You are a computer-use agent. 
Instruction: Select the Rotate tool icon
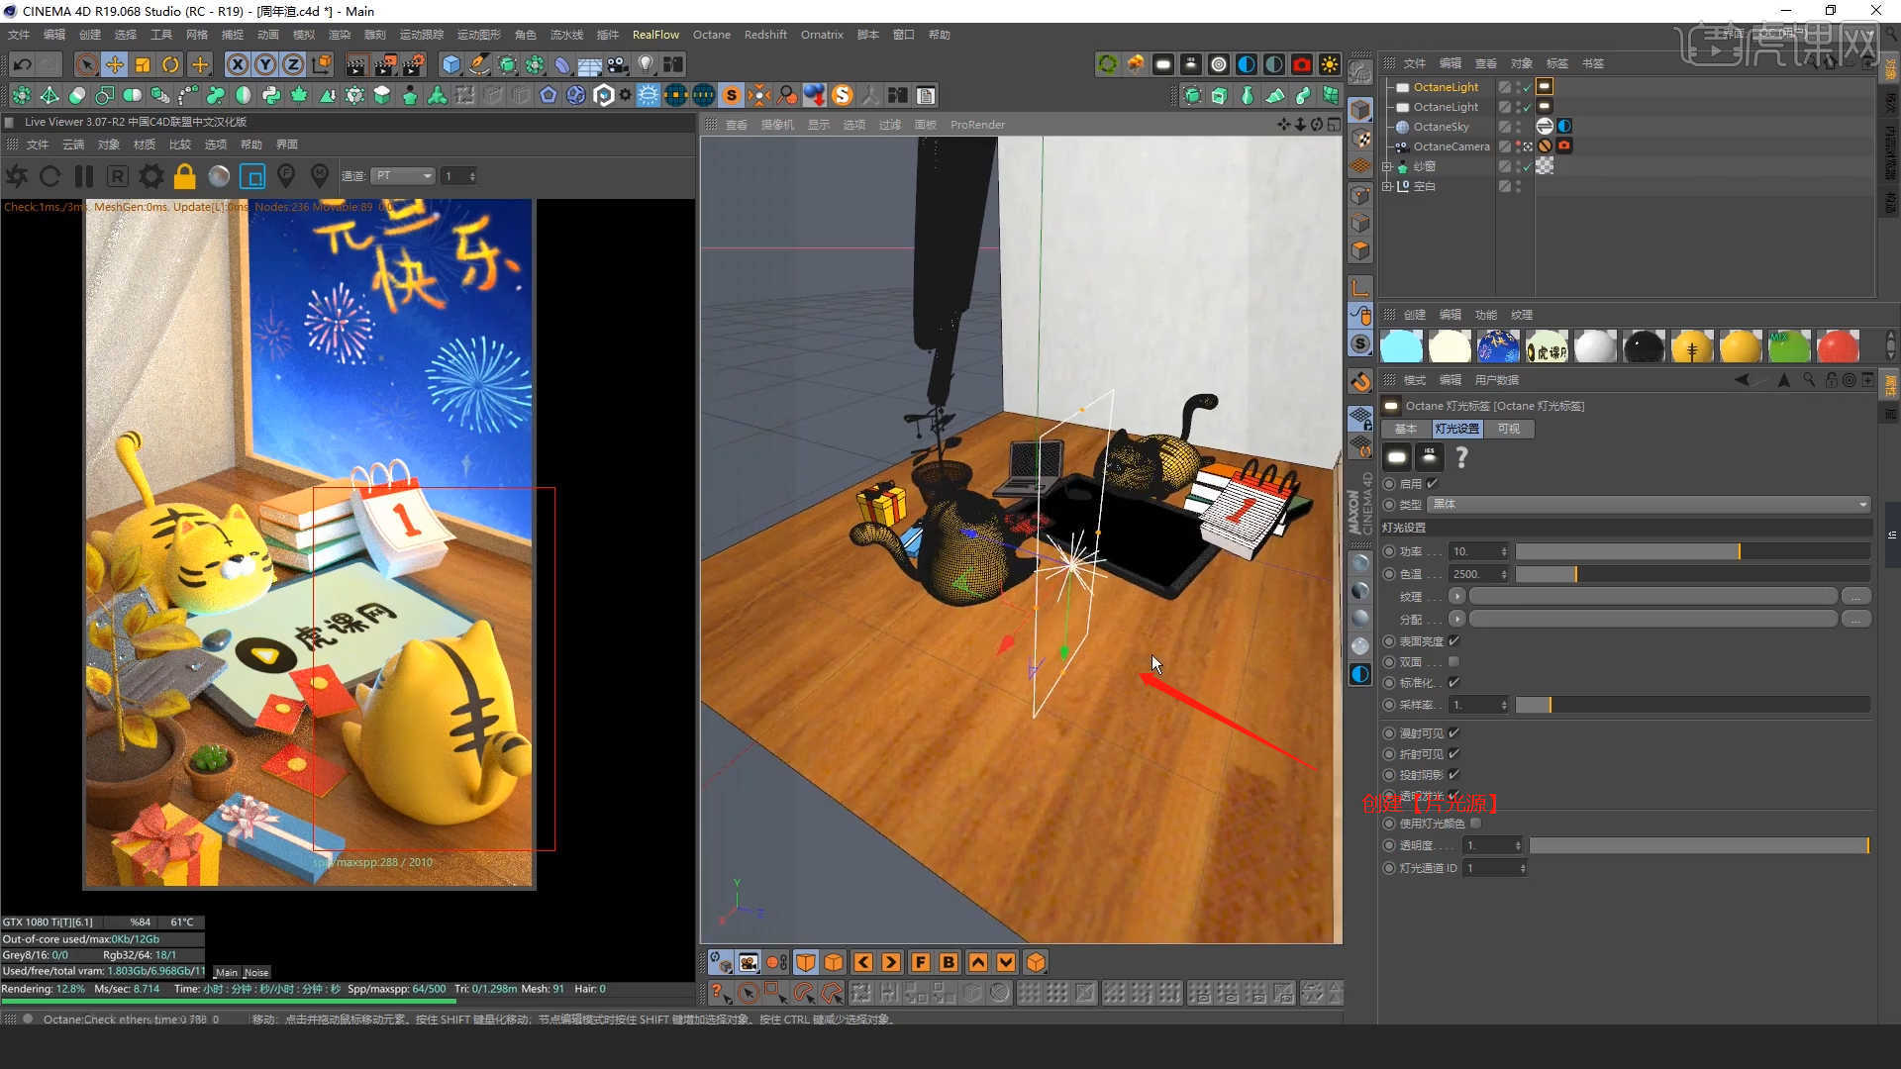pyautogui.click(x=170, y=65)
